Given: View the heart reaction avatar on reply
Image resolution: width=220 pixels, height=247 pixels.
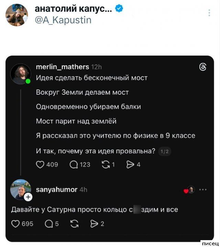Looking at the screenshot, I should [190, 190].
